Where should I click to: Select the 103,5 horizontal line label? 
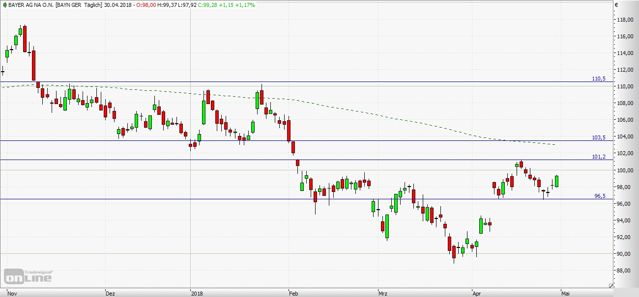pyautogui.click(x=599, y=138)
